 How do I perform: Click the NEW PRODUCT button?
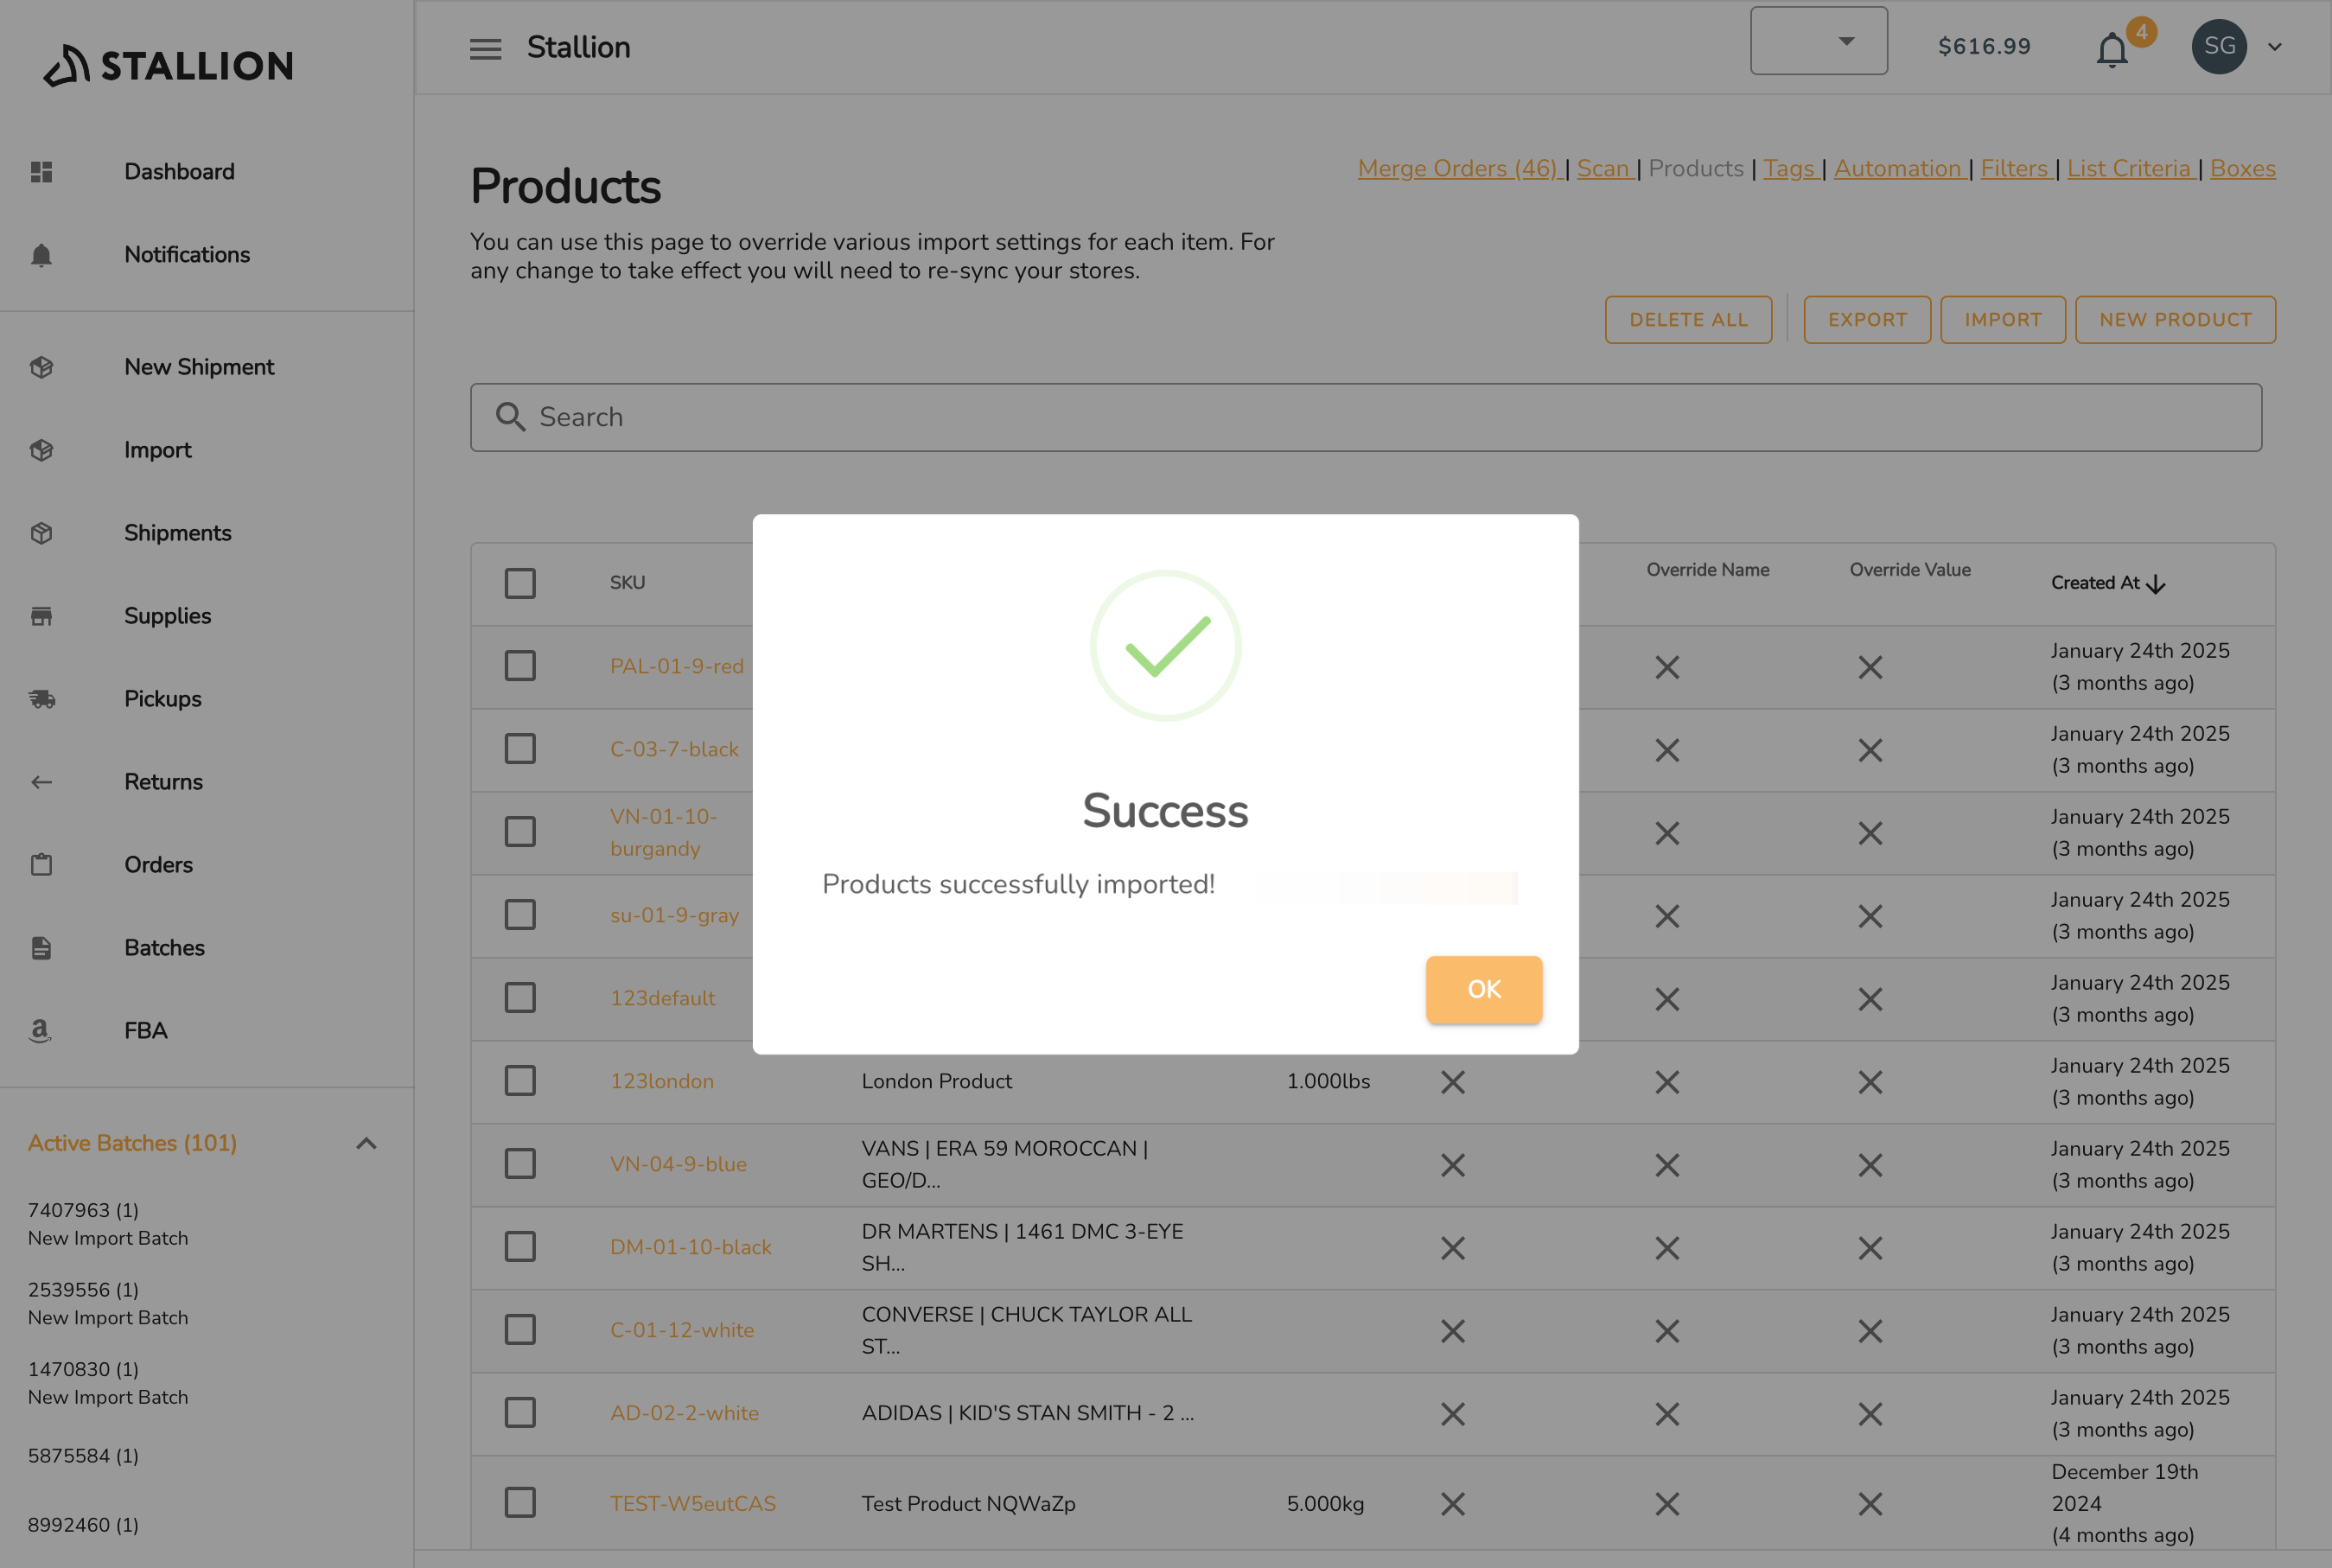pyautogui.click(x=2175, y=320)
